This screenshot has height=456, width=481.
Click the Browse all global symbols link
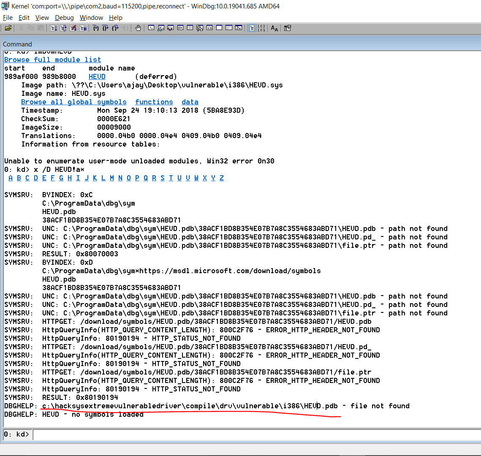73,102
